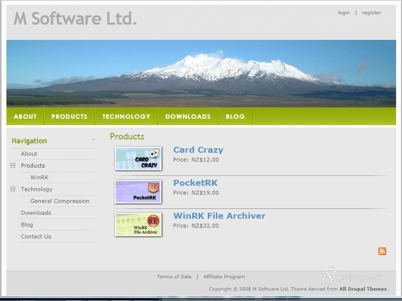Open the DOWNLOADS menu item

[x=187, y=116]
